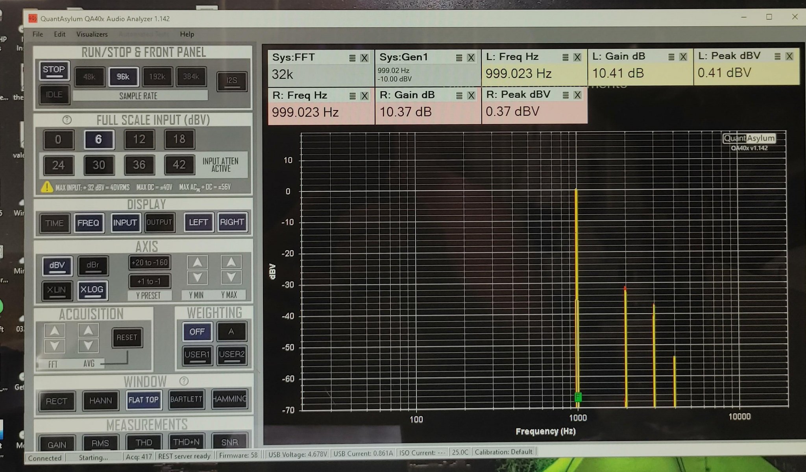Open the L: Freq Hz tile menu
Image resolution: width=806 pixels, height=472 pixels.
[565, 57]
